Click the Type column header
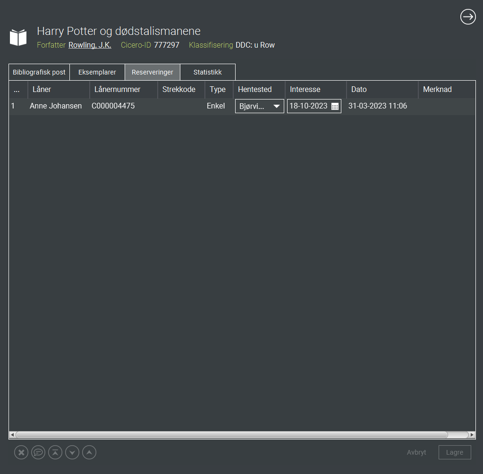Screen dimensions: 483x474 tap(219, 90)
